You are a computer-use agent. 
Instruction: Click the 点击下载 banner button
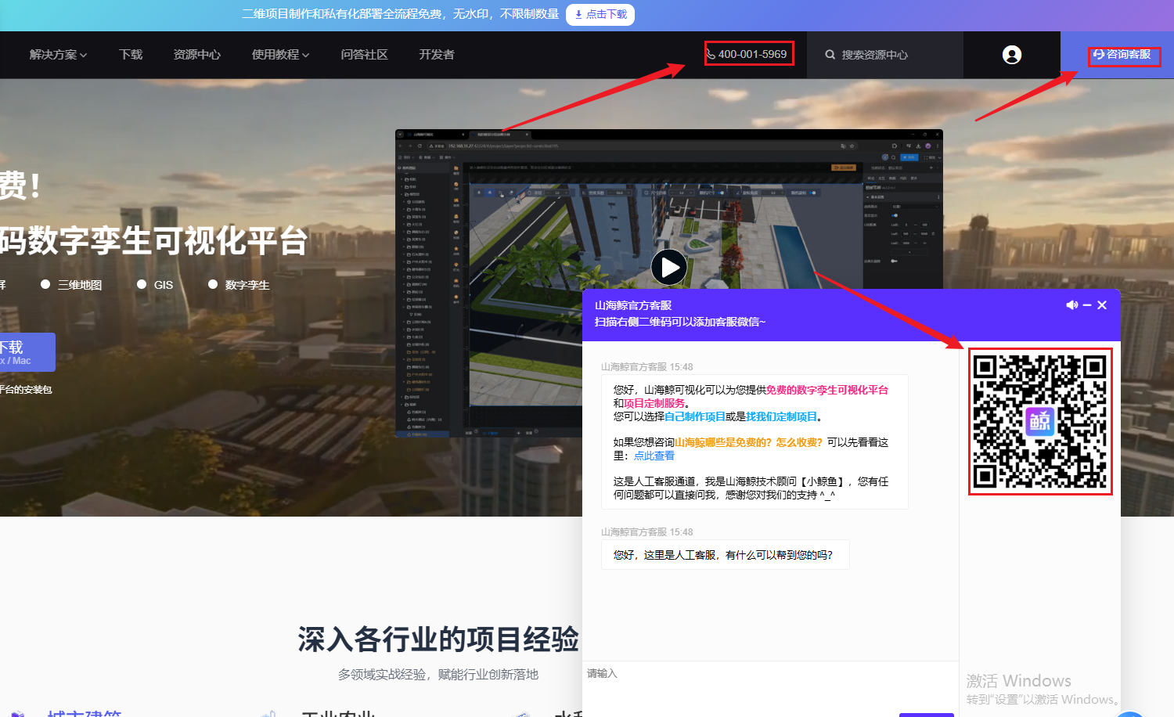coord(600,14)
